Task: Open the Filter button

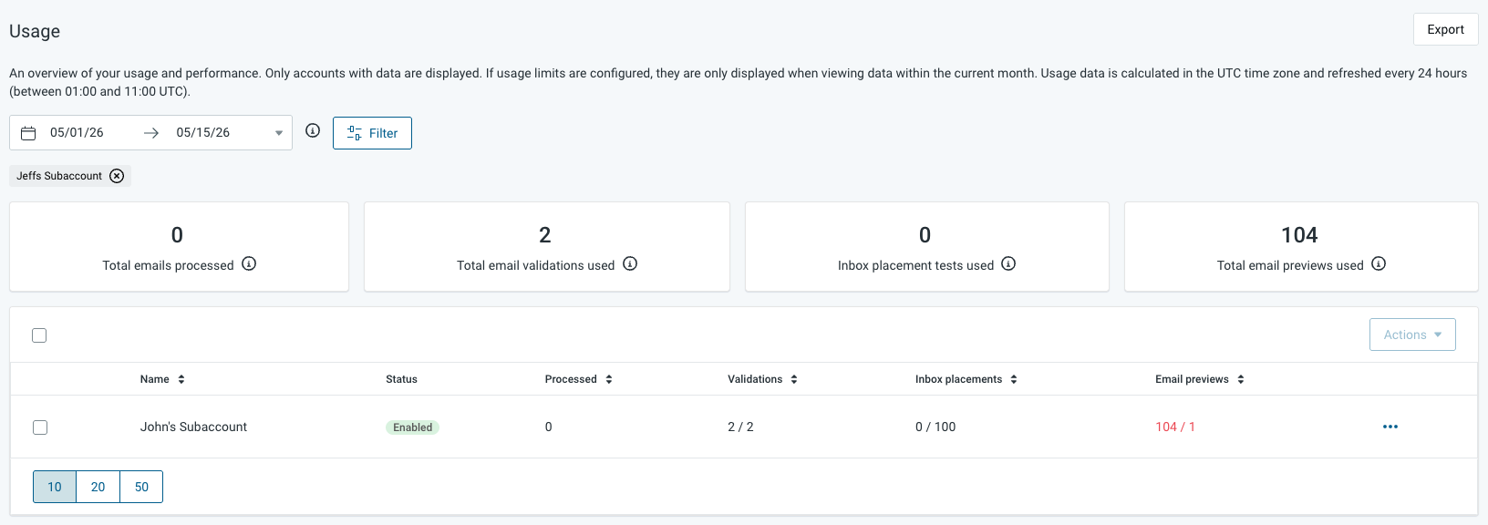Action: click(372, 133)
